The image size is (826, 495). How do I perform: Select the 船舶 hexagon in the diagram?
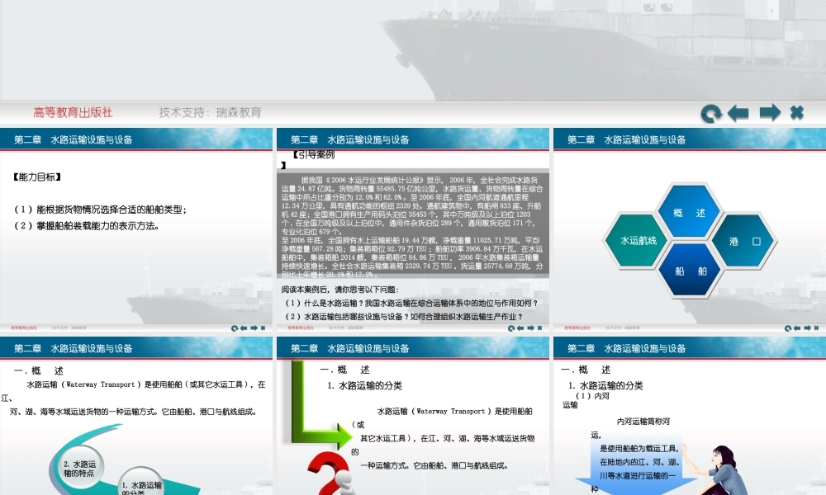[x=691, y=271]
